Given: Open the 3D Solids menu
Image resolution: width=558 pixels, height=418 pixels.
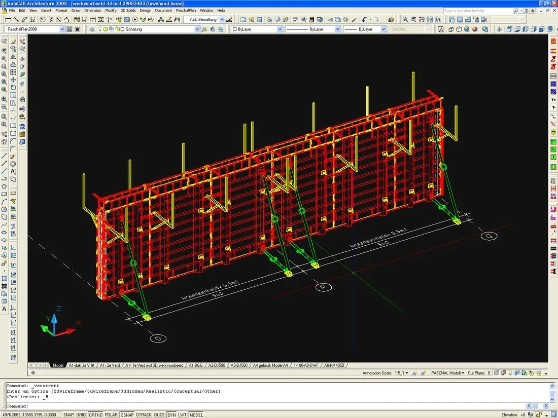Looking at the screenshot, I should click(x=128, y=11).
